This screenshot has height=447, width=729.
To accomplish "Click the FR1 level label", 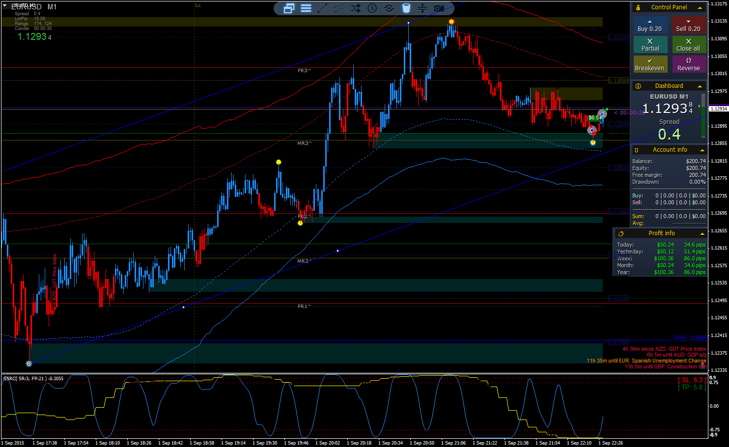I will coord(304,307).
